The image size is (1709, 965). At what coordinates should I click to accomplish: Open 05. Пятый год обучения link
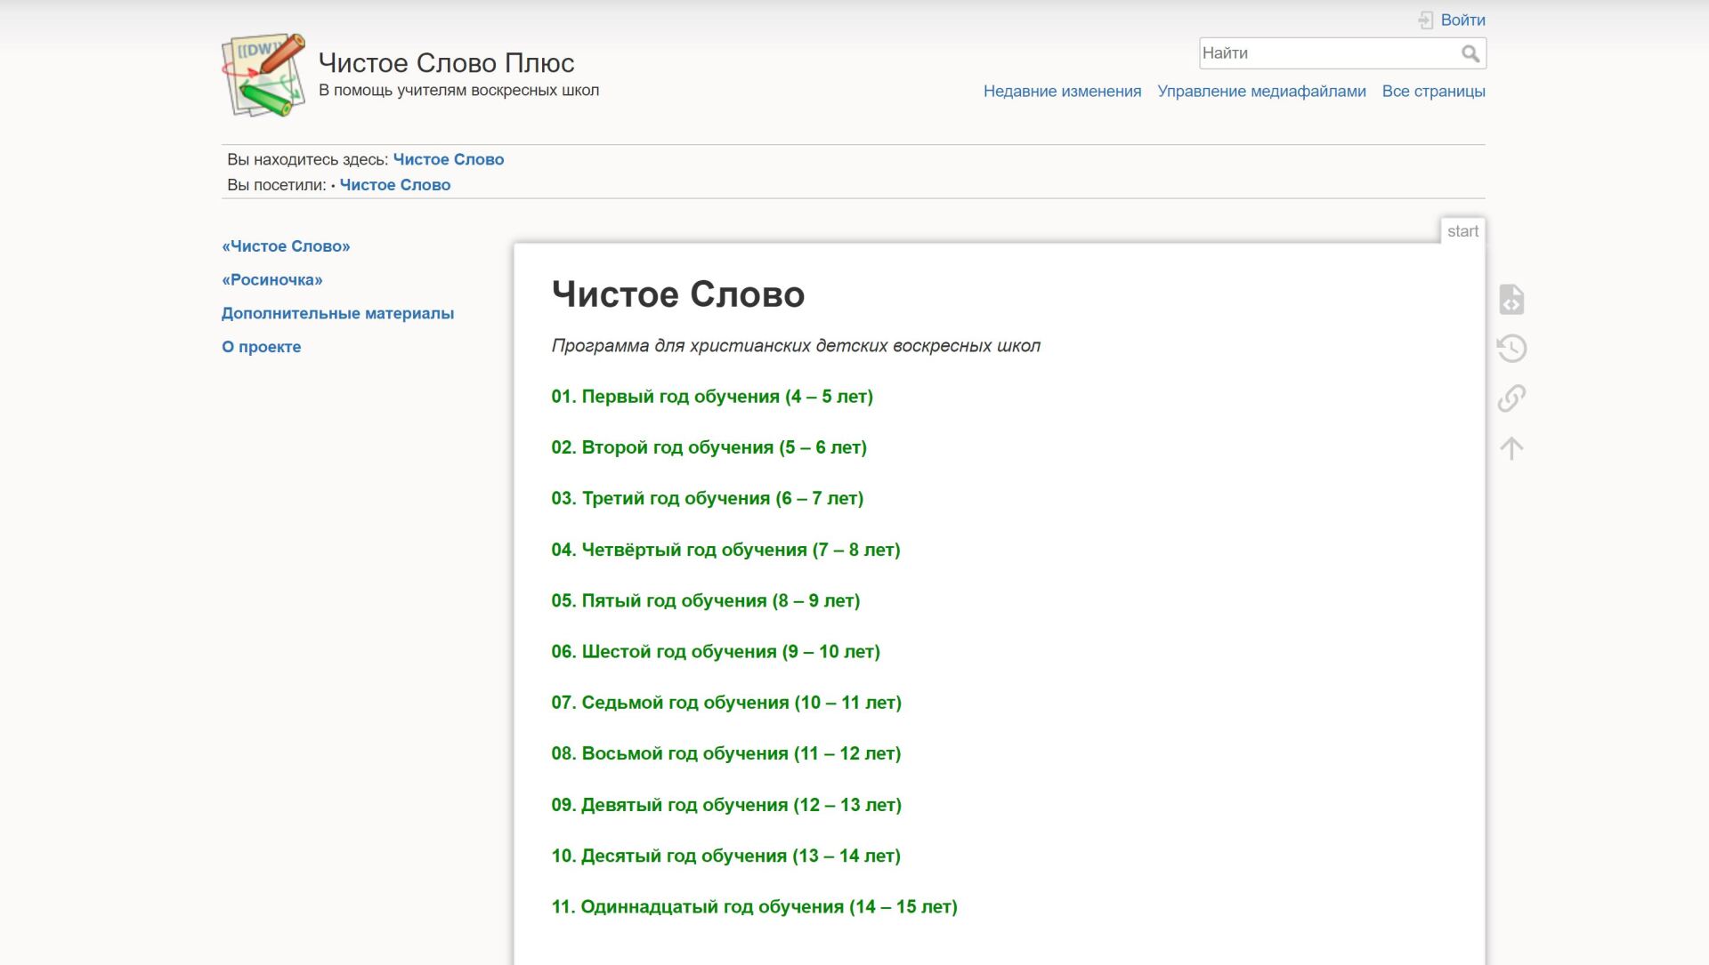tap(705, 600)
